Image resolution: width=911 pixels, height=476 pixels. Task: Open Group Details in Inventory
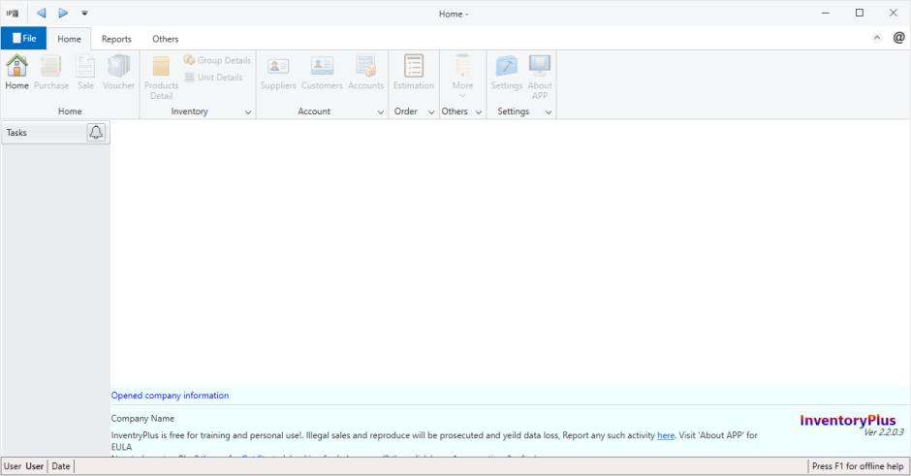(x=217, y=60)
